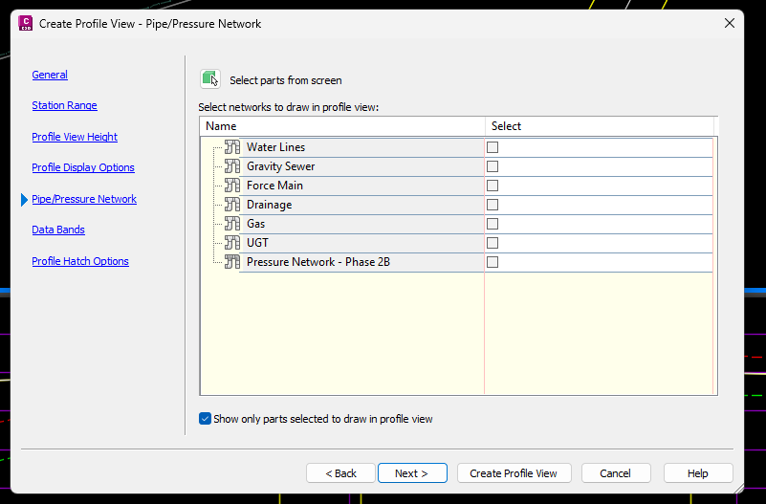Image resolution: width=766 pixels, height=504 pixels.
Task: Click the Pressure Network - Phase 2B icon
Action: pos(232,262)
